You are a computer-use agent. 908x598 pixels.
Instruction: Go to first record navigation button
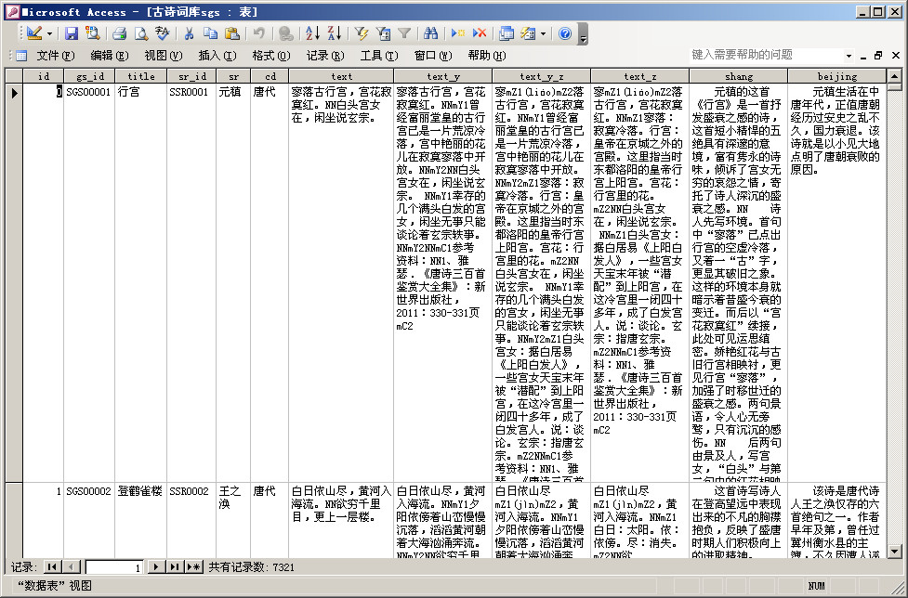point(52,566)
